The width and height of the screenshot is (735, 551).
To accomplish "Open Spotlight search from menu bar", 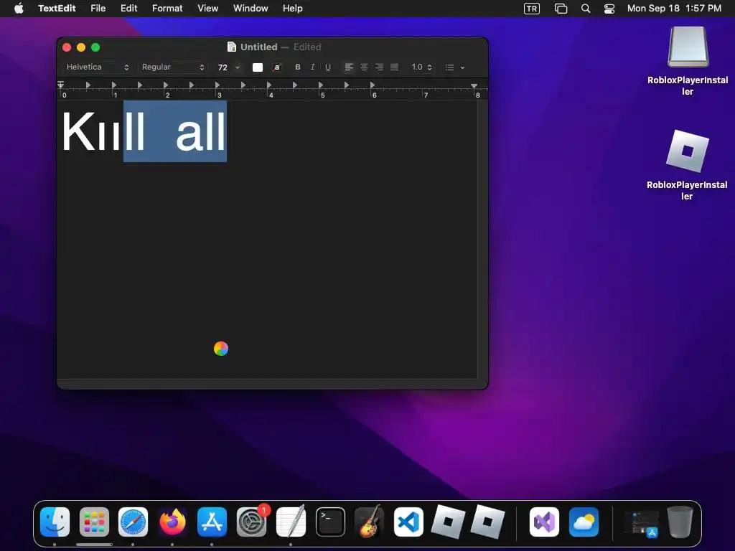I will 586,9.
